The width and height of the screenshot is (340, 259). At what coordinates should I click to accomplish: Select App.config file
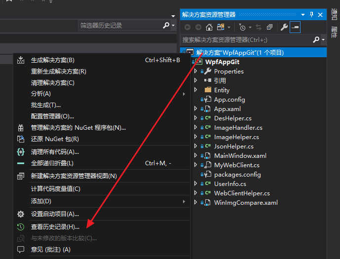(229, 100)
